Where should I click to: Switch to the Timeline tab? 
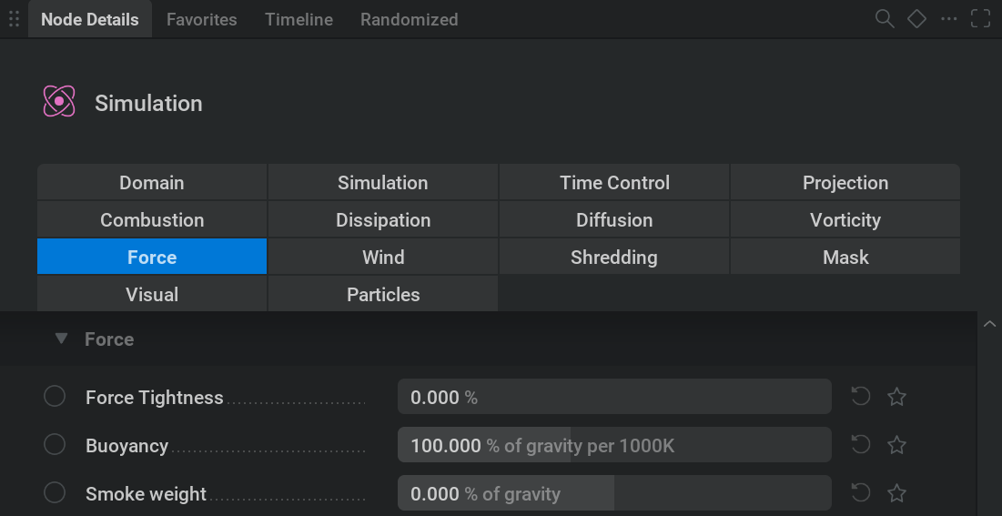(x=299, y=19)
